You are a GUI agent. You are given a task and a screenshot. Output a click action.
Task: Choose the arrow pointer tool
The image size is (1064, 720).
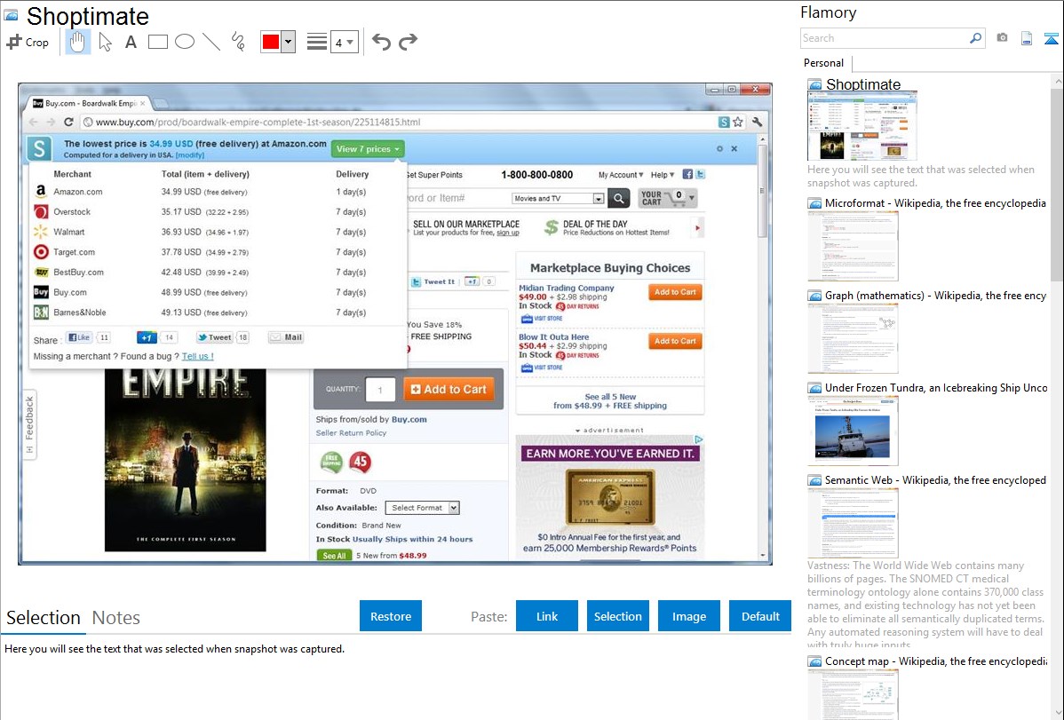(105, 42)
